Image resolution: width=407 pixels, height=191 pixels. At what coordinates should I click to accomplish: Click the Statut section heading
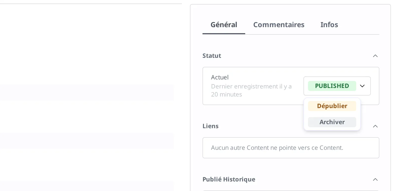point(212,56)
